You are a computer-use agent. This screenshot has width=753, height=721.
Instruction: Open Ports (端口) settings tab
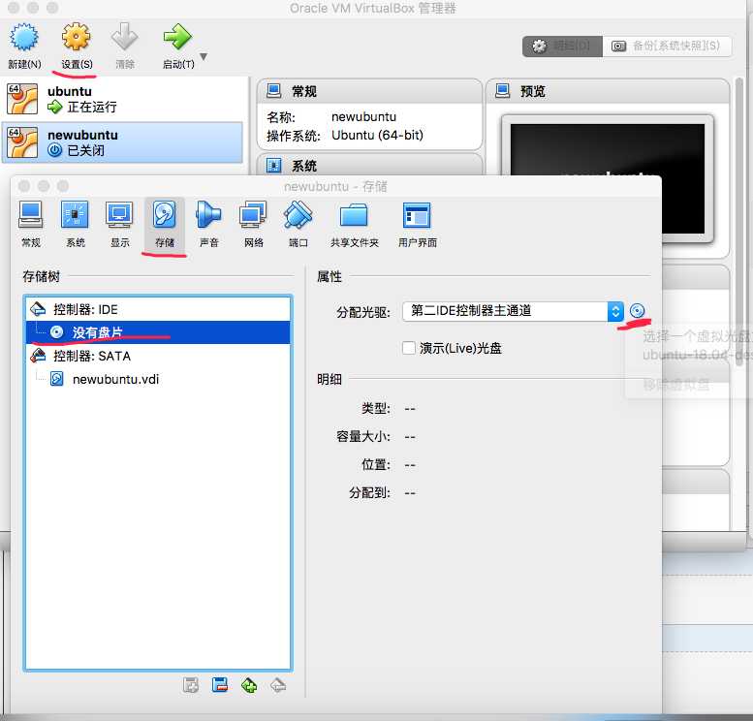click(298, 224)
